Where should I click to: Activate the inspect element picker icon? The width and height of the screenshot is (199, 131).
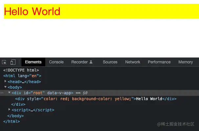[4, 62]
